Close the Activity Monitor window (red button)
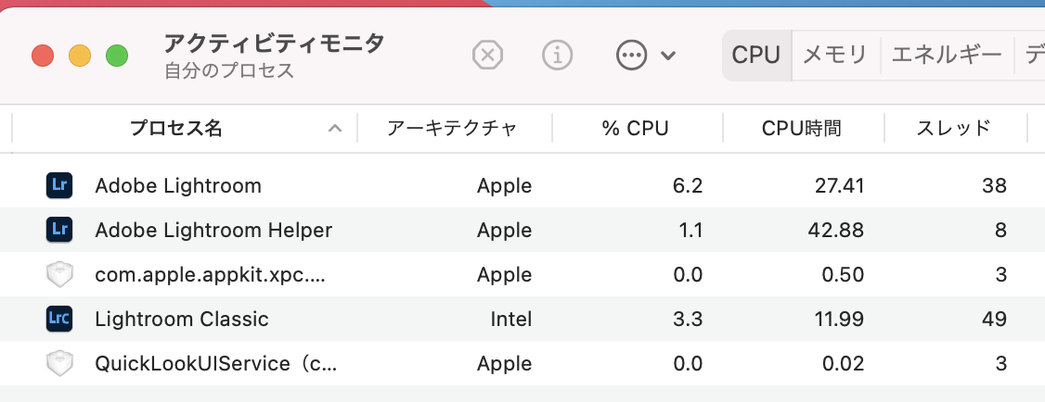 coord(43,56)
